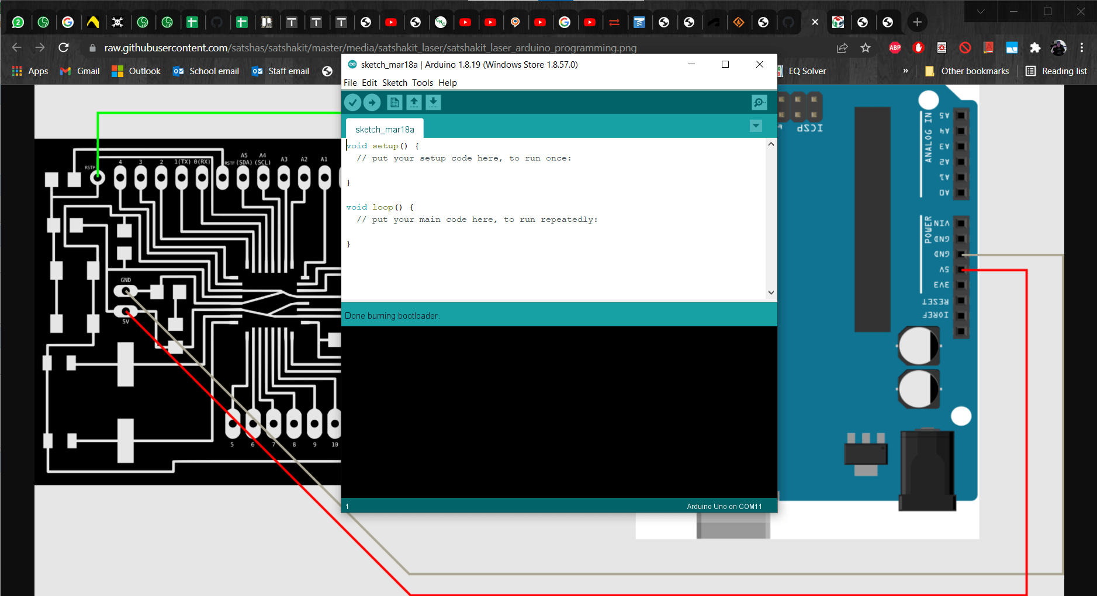Open the Reading list panel
Image resolution: width=1097 pixels, height=596 pixels.
pos(1057,71)
